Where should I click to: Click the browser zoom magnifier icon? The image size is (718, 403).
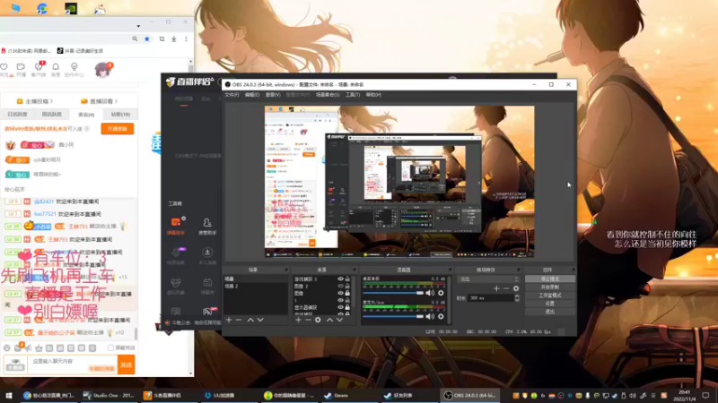pyautogui.click(x=135, y=39)
